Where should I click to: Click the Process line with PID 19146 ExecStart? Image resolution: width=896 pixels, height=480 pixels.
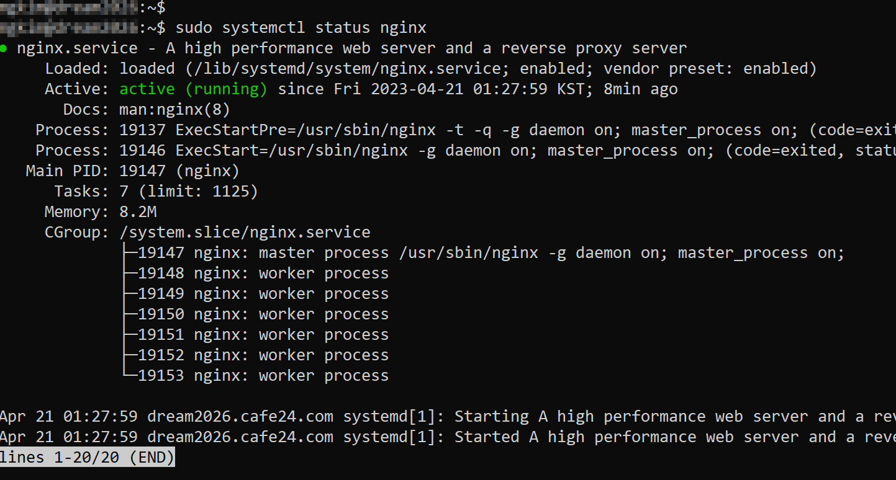click(x=466, y=151)
